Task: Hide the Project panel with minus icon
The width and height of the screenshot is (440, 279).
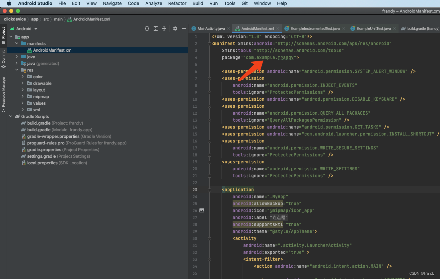Action: pos(184,29)
